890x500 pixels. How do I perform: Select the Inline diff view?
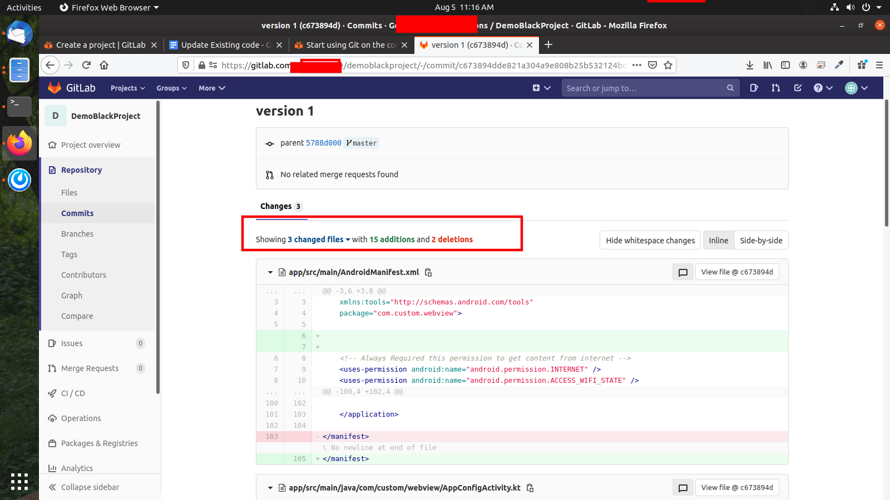pos(718,241)
